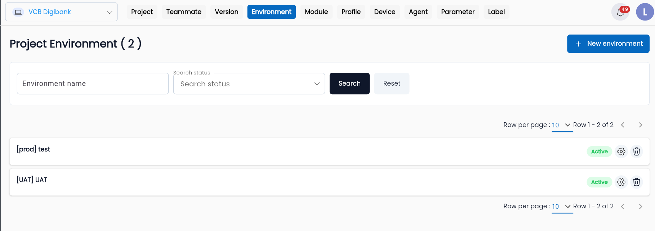Open notifications bell with 49 badge

click(620, 12)
